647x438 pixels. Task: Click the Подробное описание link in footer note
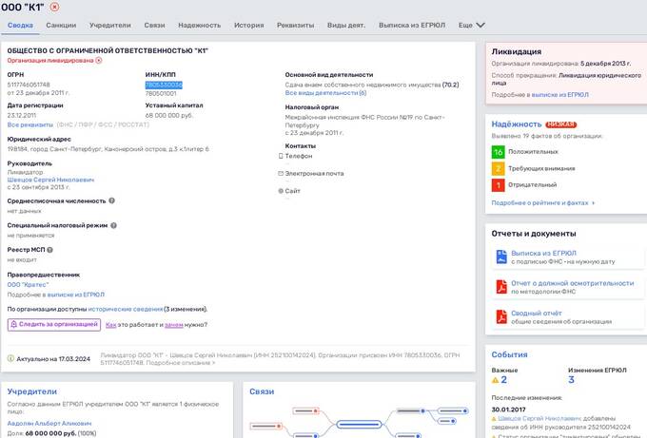pos(181,363)
